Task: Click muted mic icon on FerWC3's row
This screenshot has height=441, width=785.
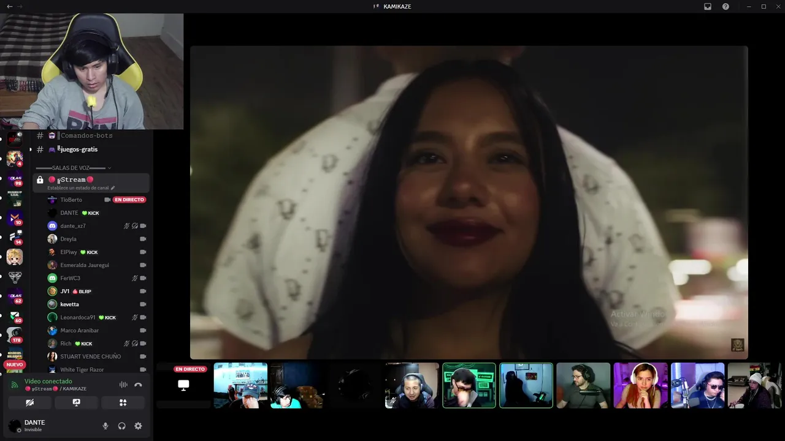Action: 135,278
